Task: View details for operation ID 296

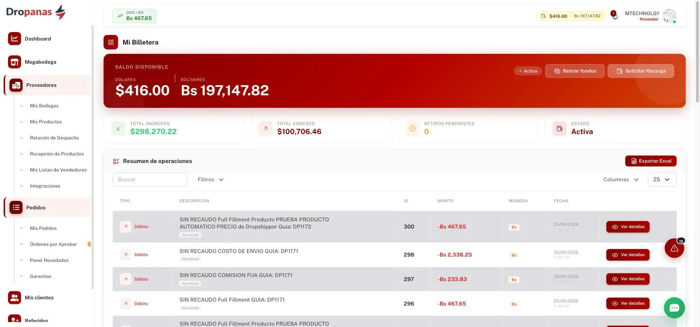Action: pos(628,303)
